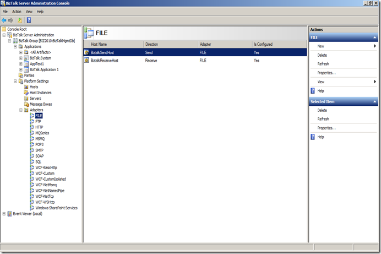Click the MQSeries adapter icon

(32, 133)
